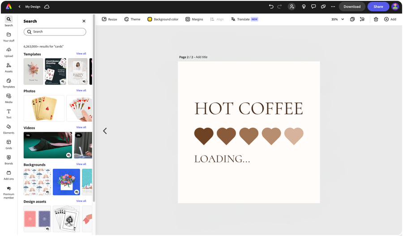Open the Grids panel

[x=9, y=144]
